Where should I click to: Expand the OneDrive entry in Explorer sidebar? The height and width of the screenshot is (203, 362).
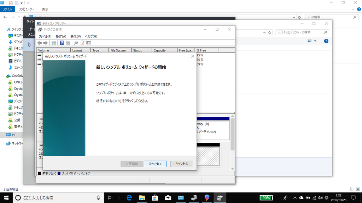(4, 75)
